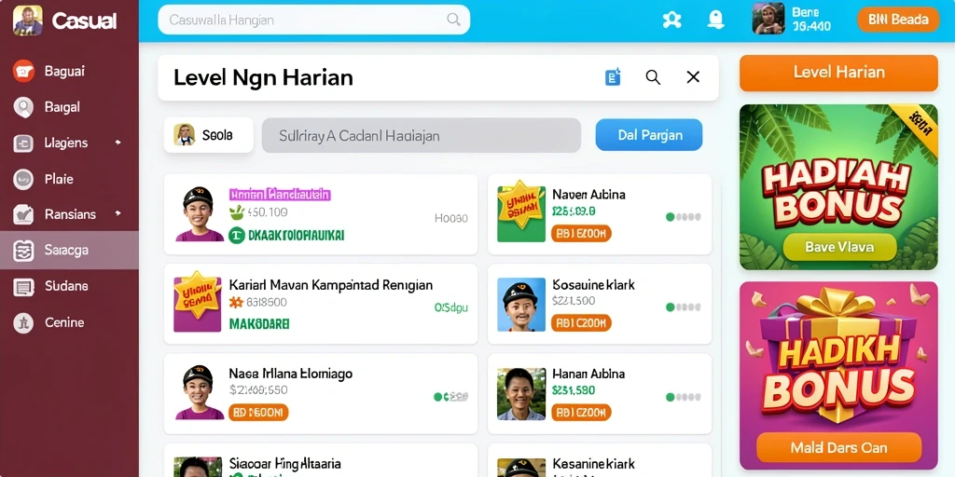Expand the Llagiens submenu arrow
This screenshot has height=477, width=955.
pyautogui.click(x=118, y=143)
